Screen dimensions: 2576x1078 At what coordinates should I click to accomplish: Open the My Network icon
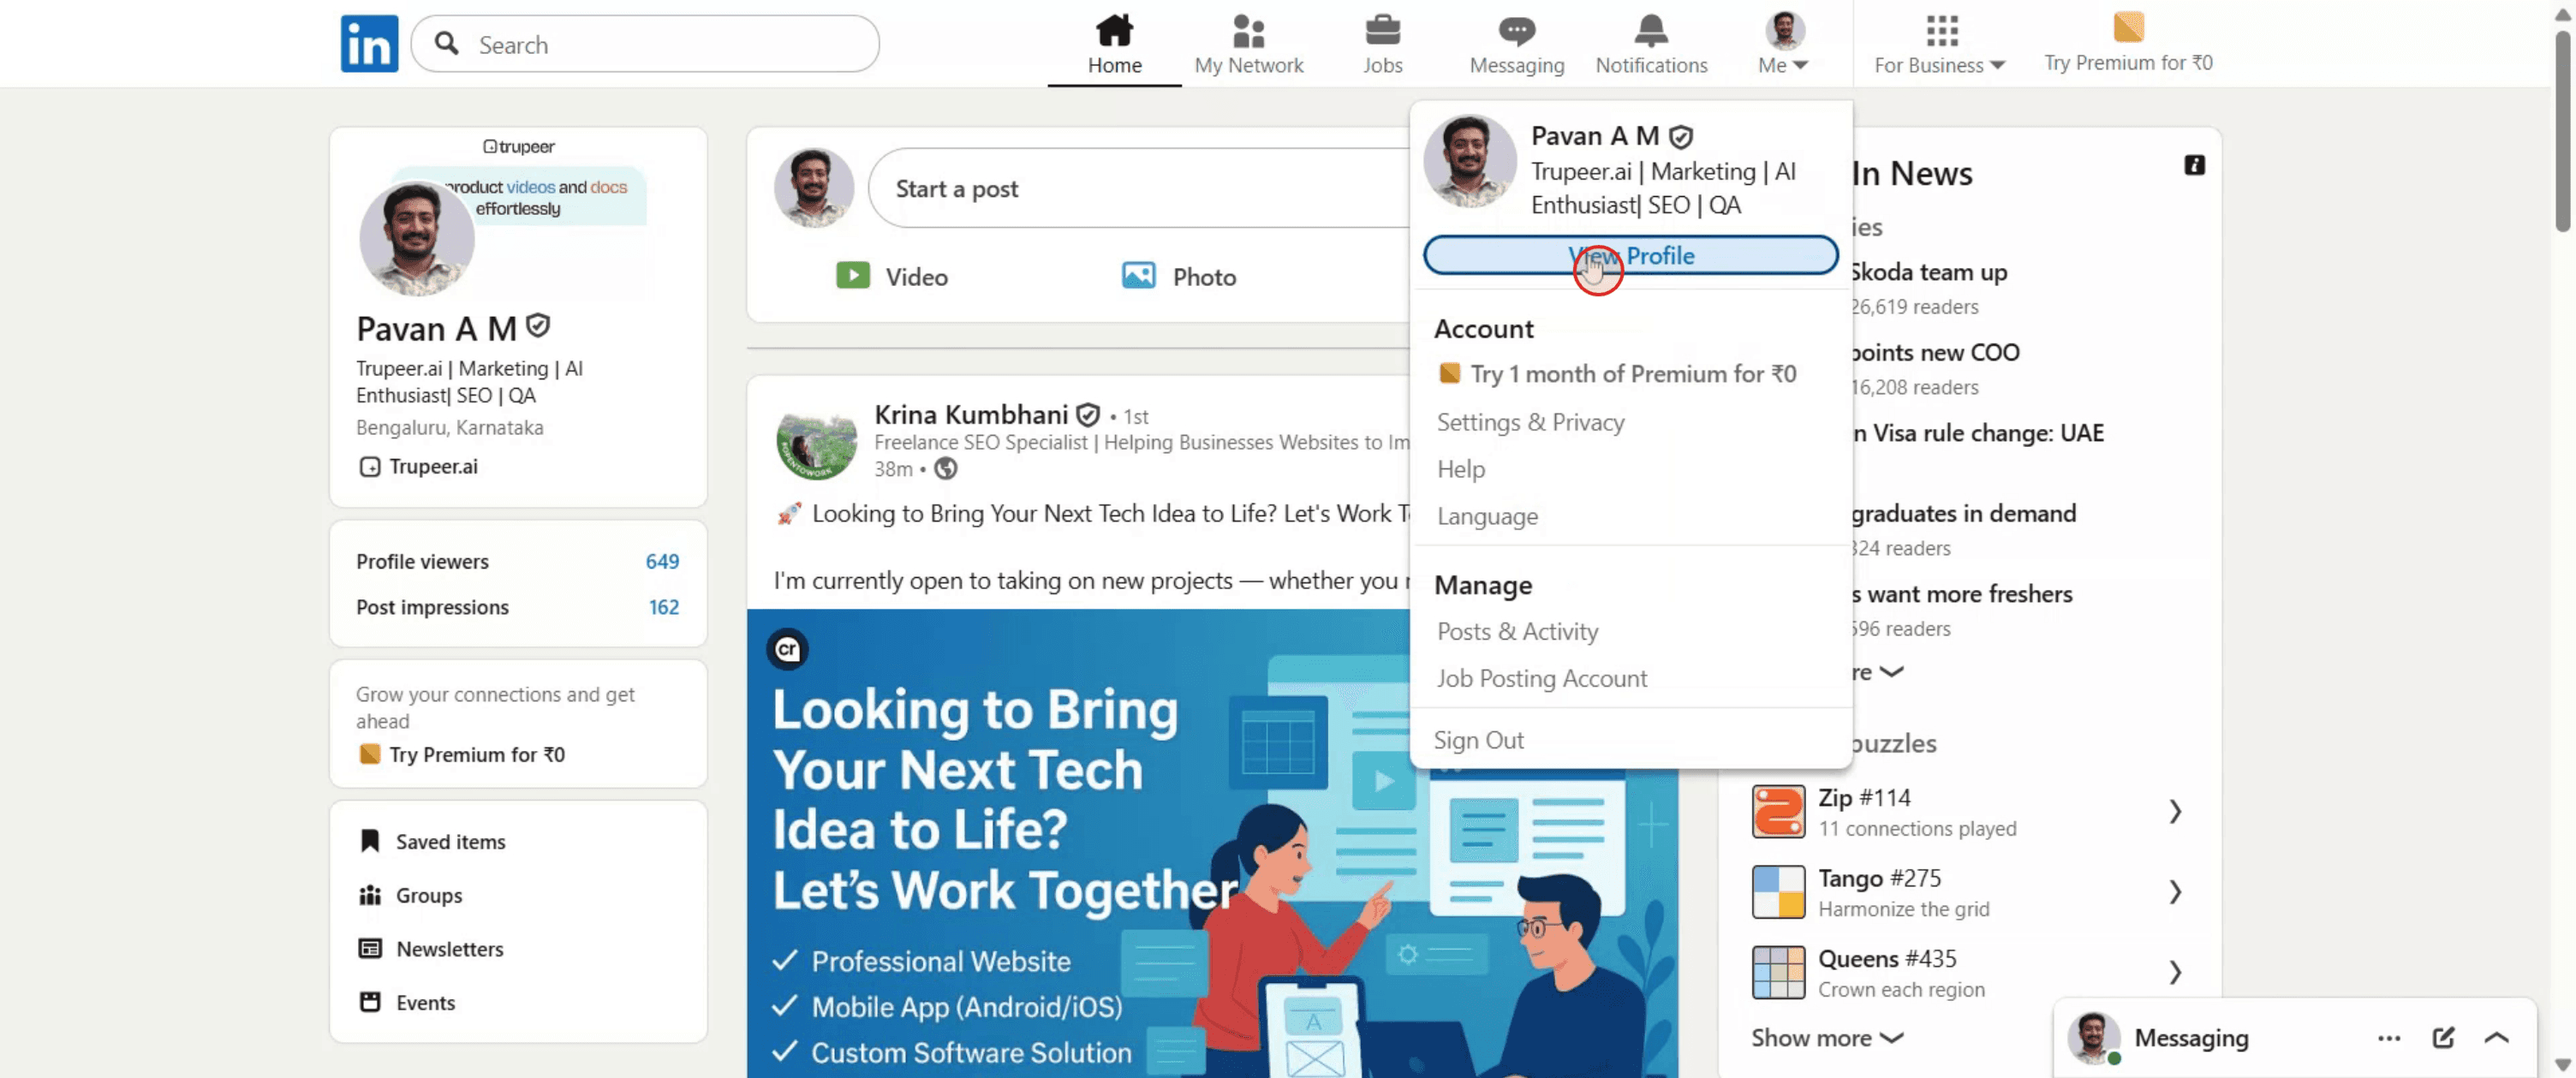tap(1248, 31)
